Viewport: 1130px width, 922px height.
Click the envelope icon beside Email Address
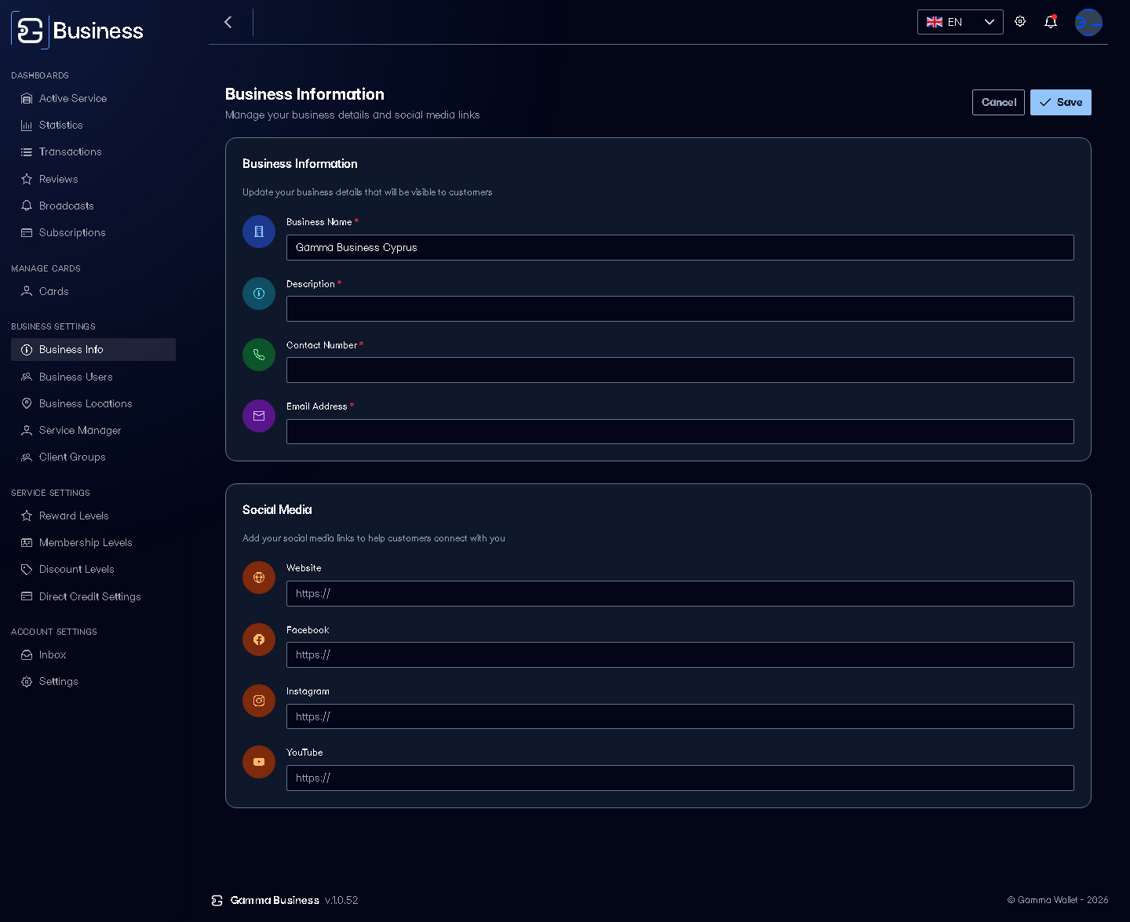tap(259, 416)
